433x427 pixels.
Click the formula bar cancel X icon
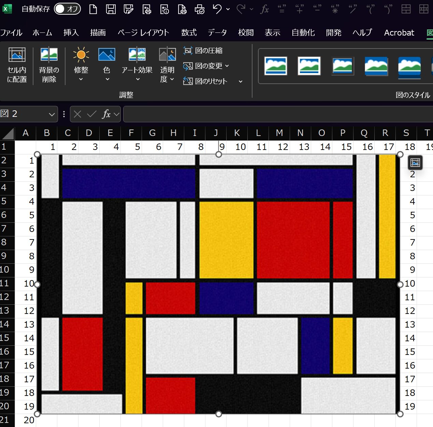(x=77, y=114)
